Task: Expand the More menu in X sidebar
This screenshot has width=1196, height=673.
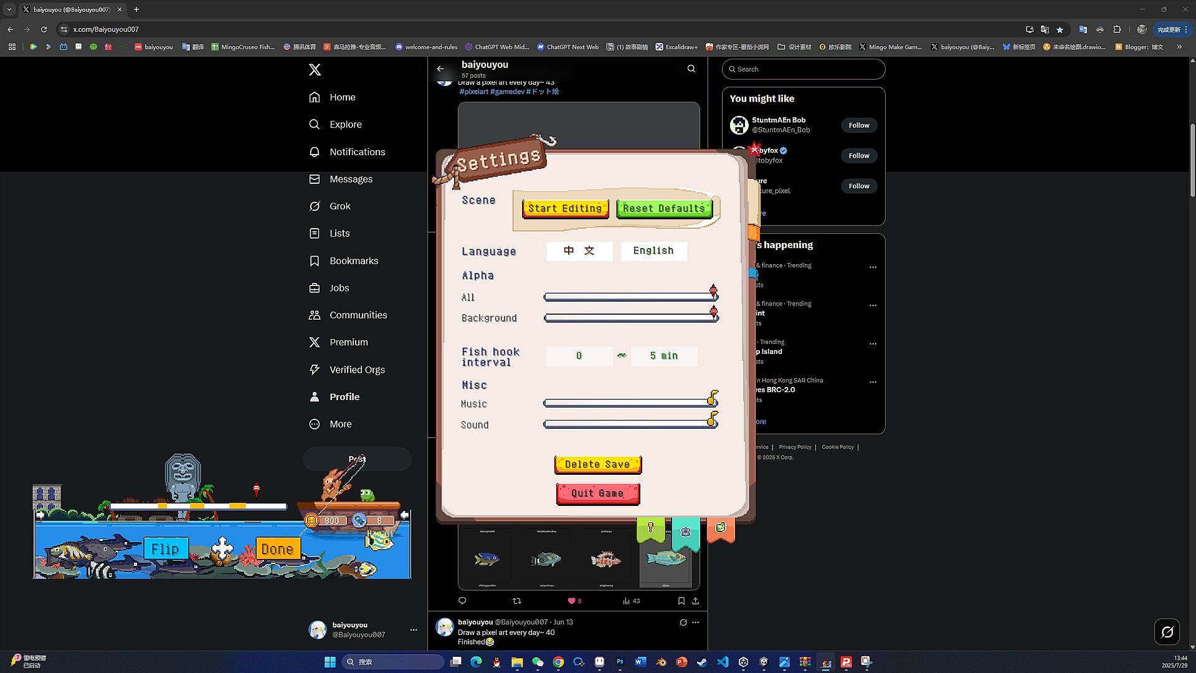Action: point(340,424)
